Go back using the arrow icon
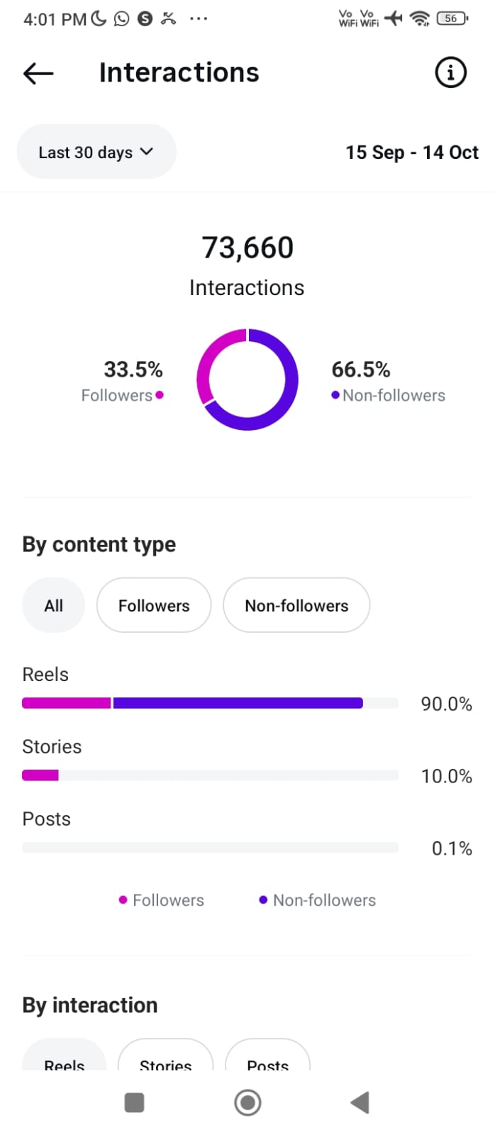 tap(38, 73)
